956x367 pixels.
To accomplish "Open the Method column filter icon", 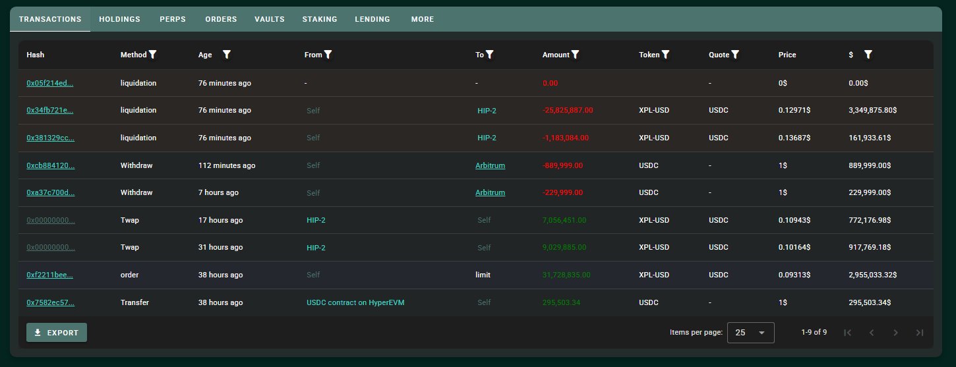I will [153, 55].
